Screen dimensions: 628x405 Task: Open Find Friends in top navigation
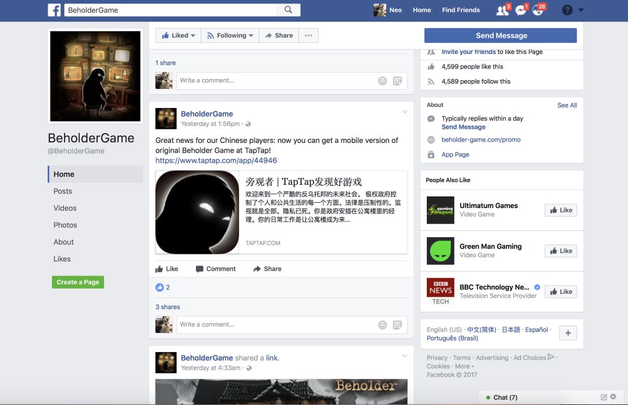[x=461, y=10]
